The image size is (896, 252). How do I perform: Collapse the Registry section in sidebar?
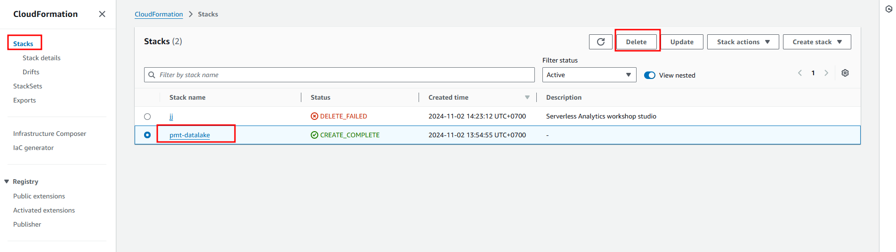tap(7, 181)
